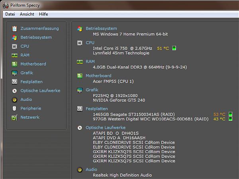Select Betriebssystem in the sidebar
239x179 pixels.
point(36,37)
